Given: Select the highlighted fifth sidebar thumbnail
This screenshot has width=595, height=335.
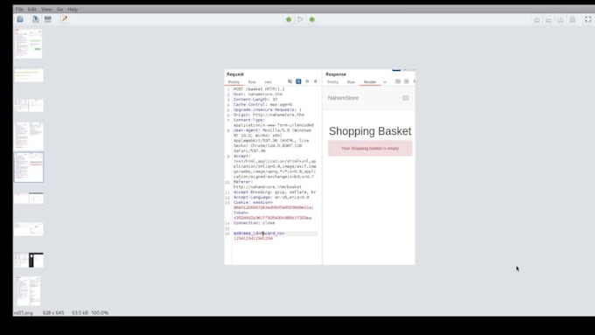Looking at the screenshot, I should tap(29, 167).
